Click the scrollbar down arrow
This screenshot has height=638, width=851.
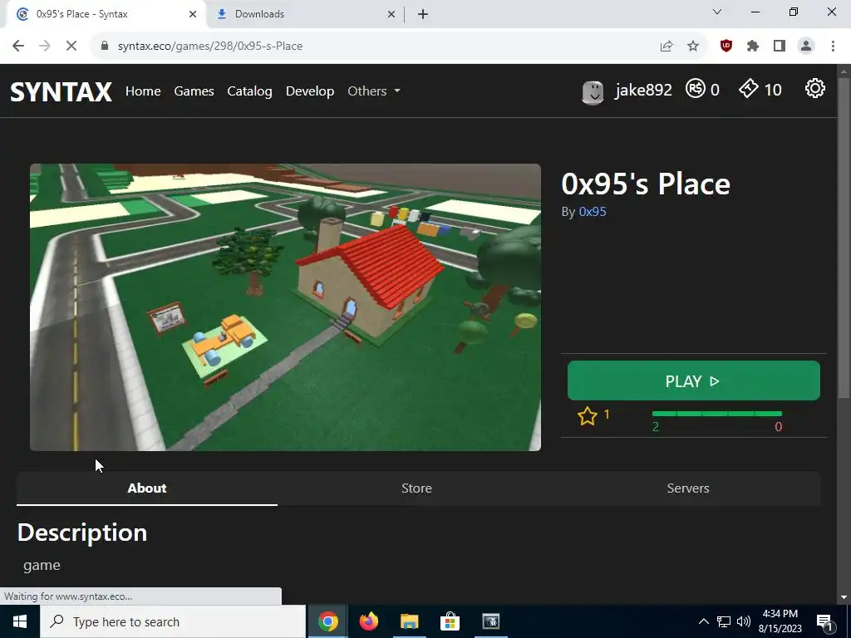point(844,597)
